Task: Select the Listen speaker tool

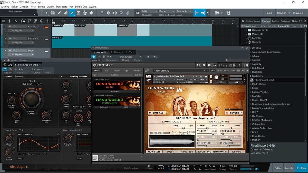Action: point(91,13)
